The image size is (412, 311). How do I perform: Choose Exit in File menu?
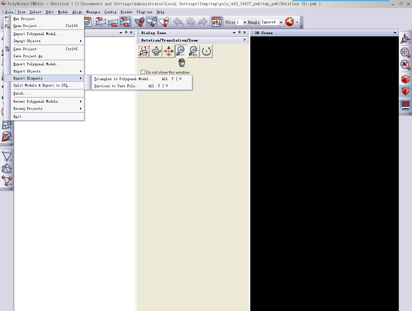[44, 117]
